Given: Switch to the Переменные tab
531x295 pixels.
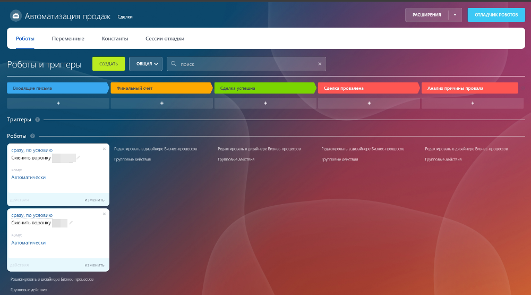Looking at the screenshot, I should [x=68, y=39].
